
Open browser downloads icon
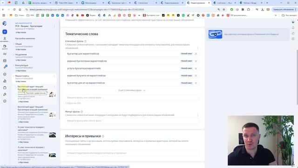pyautogui.click(x=263, y=9)
